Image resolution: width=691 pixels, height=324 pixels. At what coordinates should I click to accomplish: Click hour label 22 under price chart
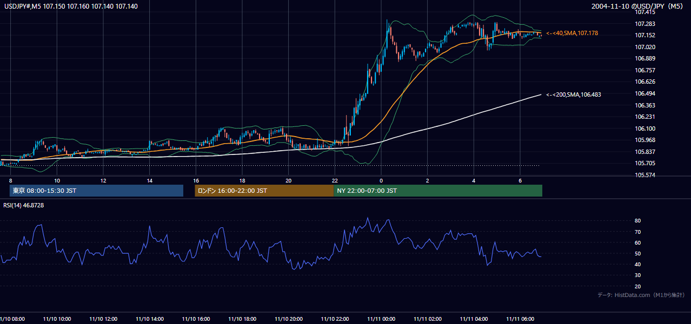(x=335, y=180)
